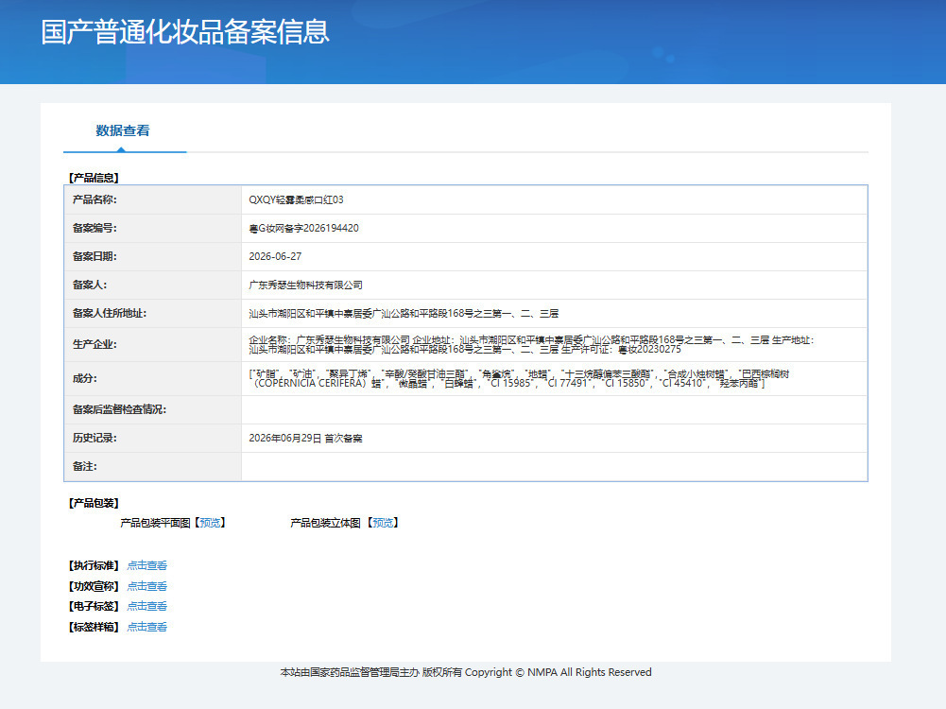946x709 pixels.
Task: Click the page title 国产普通化妆品备案信息
Action: click(x=185, y=32)
